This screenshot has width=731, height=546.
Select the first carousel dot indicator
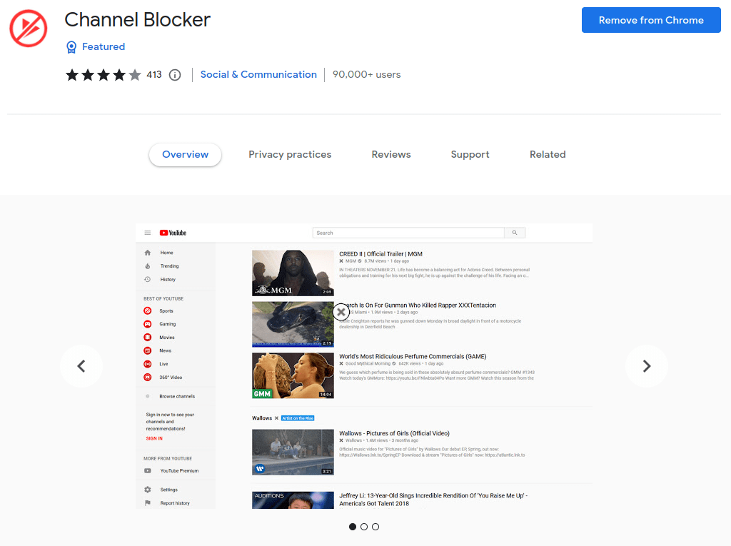[353, 527]
